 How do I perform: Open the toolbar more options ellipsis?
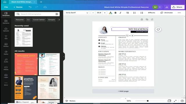click(179, 13)
